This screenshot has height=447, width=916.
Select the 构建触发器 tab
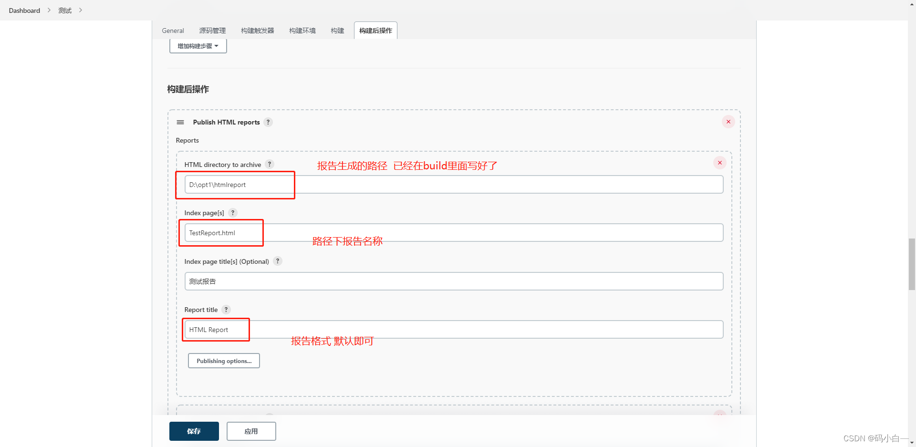click(257, 30)
